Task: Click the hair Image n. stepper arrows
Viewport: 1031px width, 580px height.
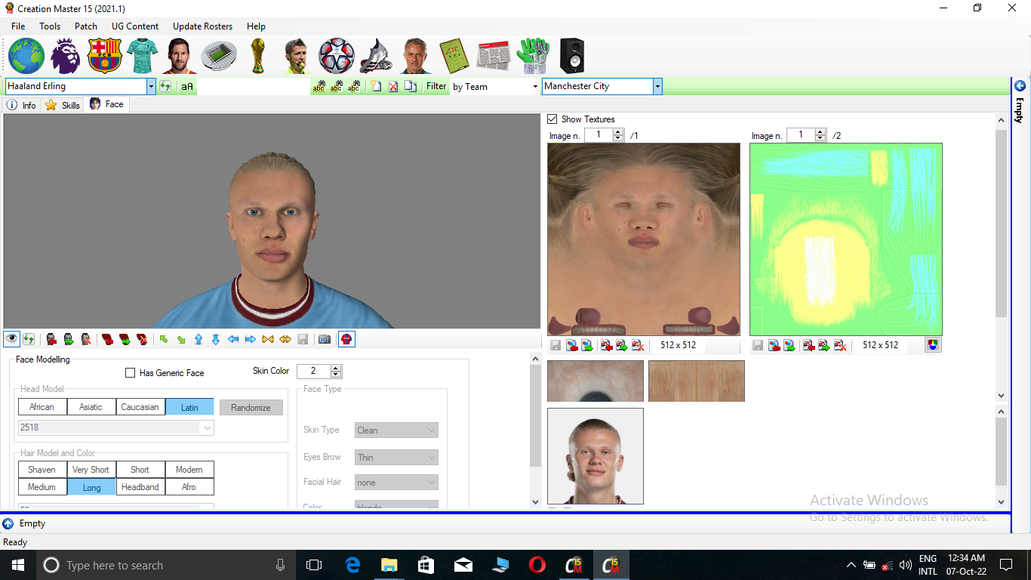Action: pos(820,135)
